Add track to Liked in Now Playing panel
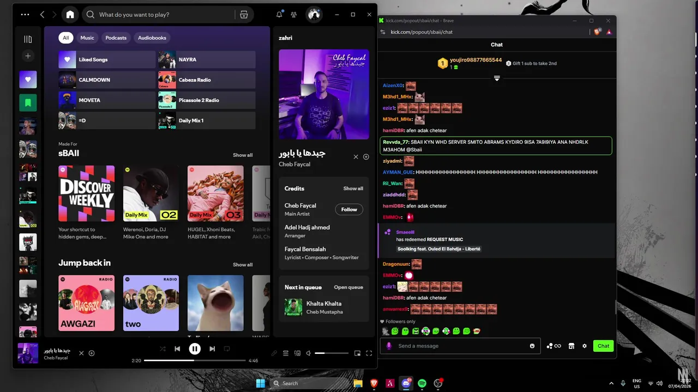 (366, 157)
